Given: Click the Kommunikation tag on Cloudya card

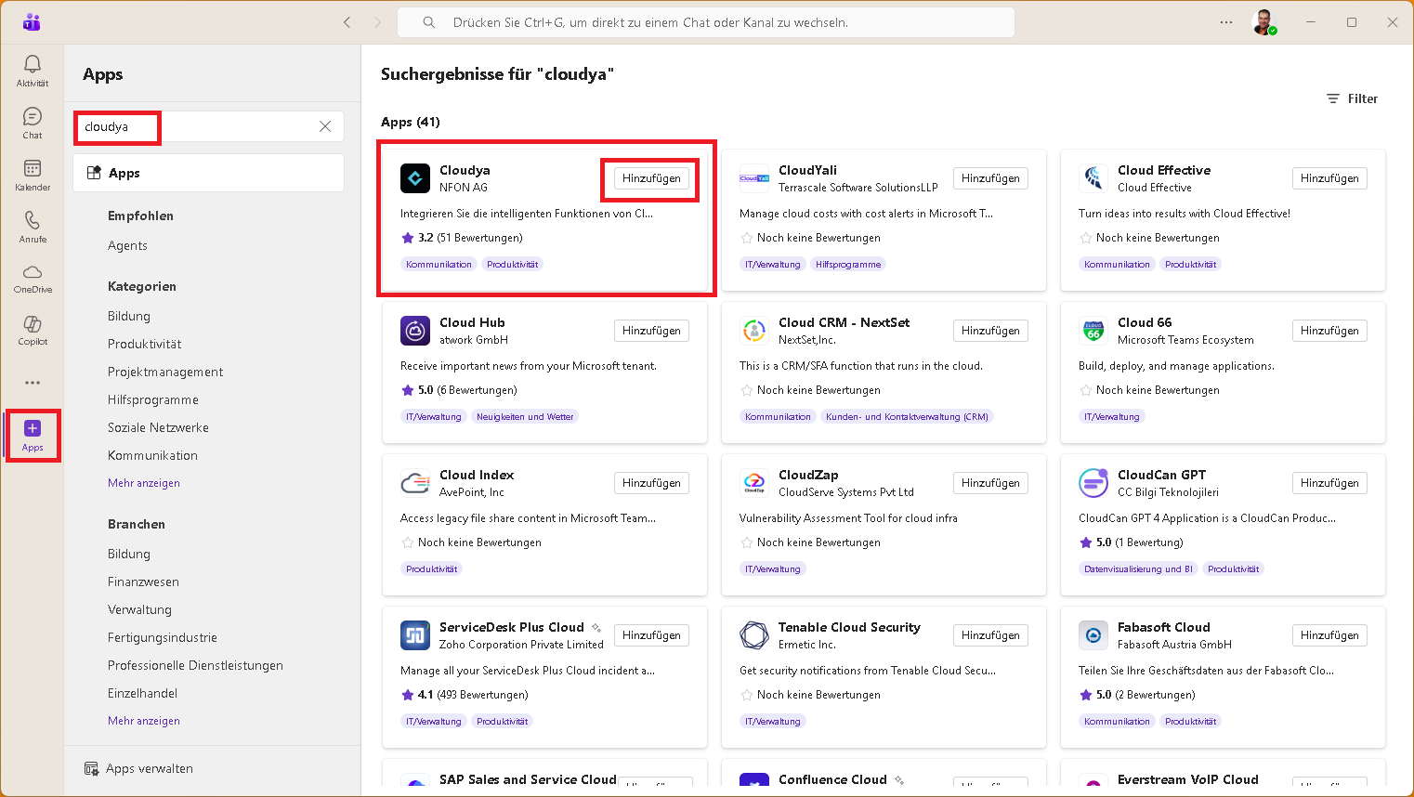Looking at the screenshot, I should pyautogui.click(x=439, y=265).
